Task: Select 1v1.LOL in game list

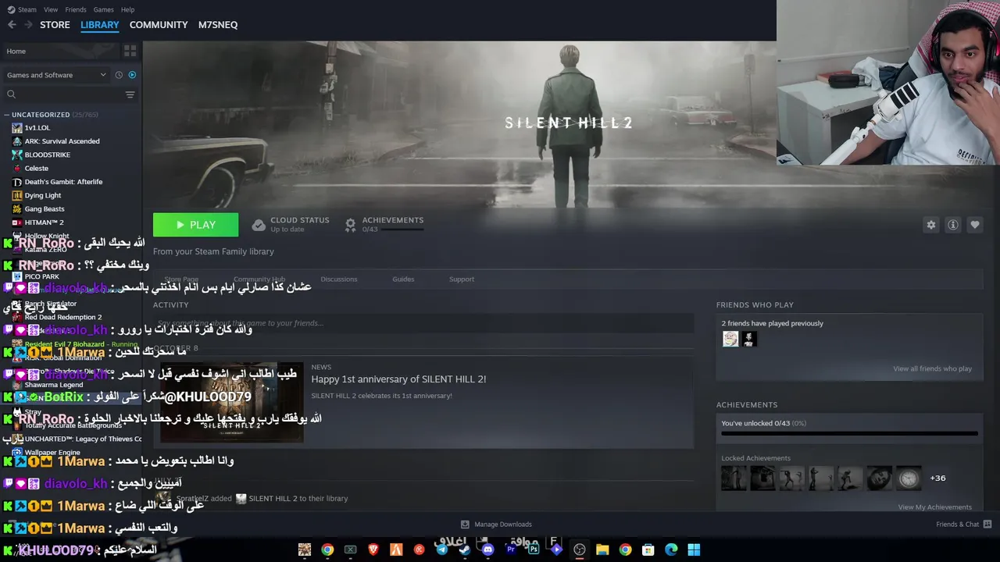Action: click(37, 128)
